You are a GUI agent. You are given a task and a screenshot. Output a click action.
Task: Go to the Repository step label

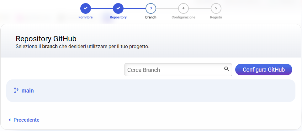[118, 18]
